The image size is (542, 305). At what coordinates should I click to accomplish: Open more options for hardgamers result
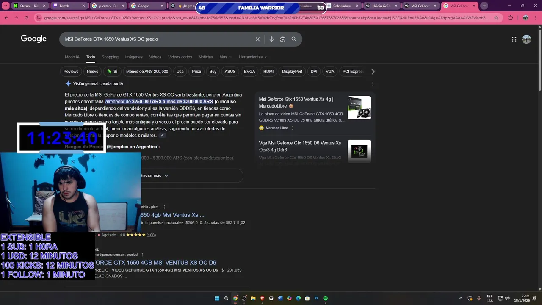142,255
